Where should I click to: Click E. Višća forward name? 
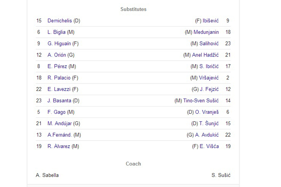tap(209, 147)
